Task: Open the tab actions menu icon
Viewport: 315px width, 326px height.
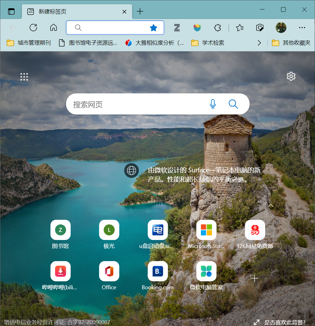Action: click(11, 11)
